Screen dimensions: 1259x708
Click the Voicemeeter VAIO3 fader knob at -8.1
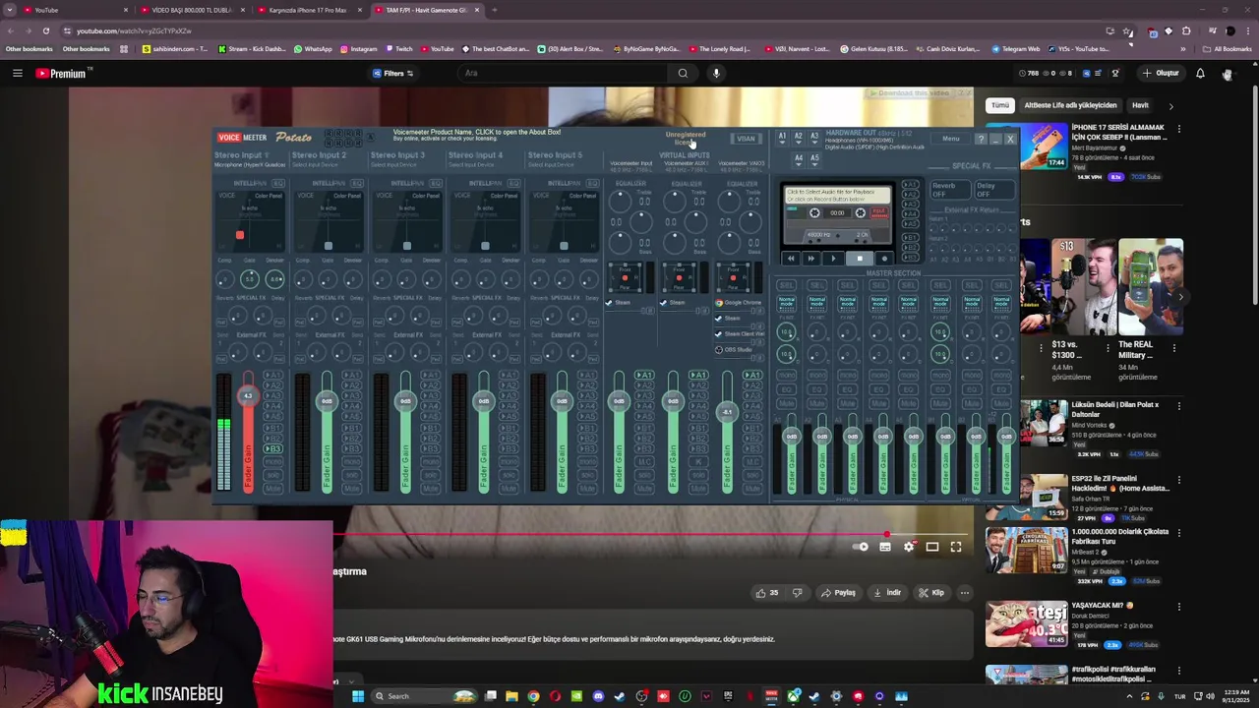point(727,412)
